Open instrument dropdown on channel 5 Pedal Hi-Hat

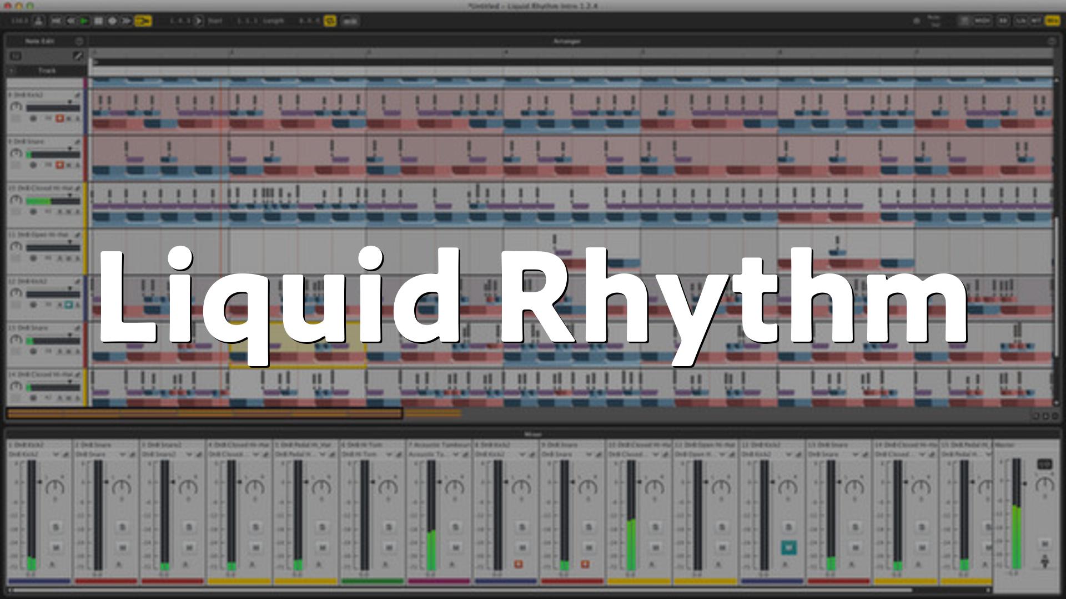pos(322,455)
